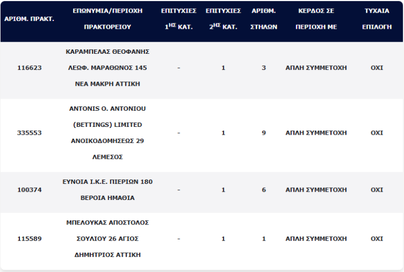This screenshot has height=272, width=404.
Task: Select agency number 100374
Action: [x=29, y=189]
